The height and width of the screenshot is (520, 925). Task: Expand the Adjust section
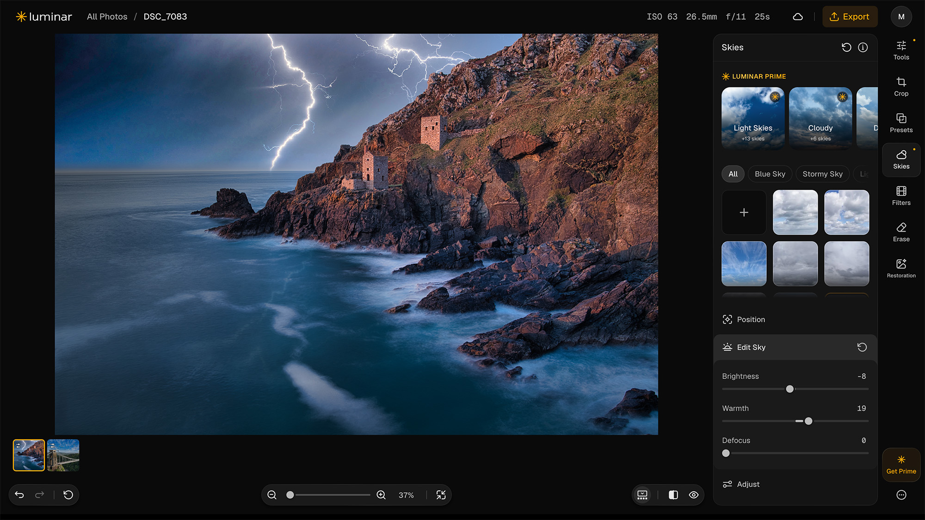tap(795, 484)
